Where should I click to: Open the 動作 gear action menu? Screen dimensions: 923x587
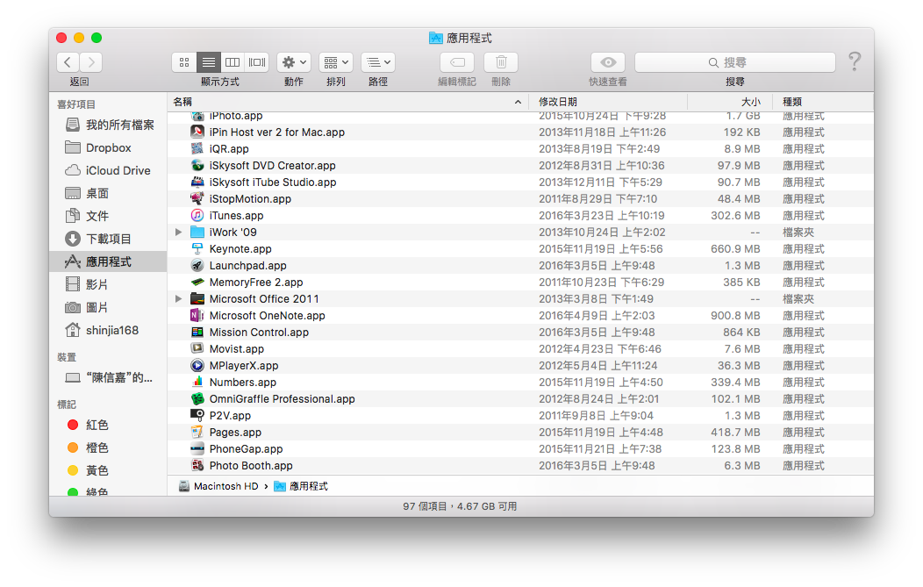point(294,62)
